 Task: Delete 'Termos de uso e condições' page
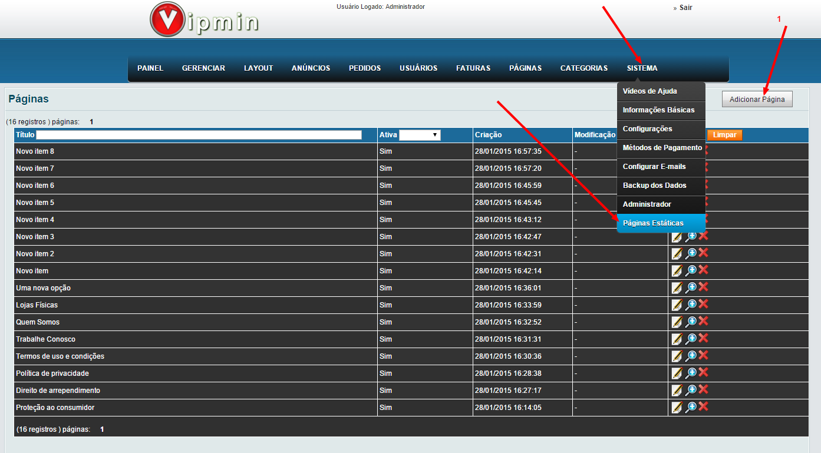point(703,356)
